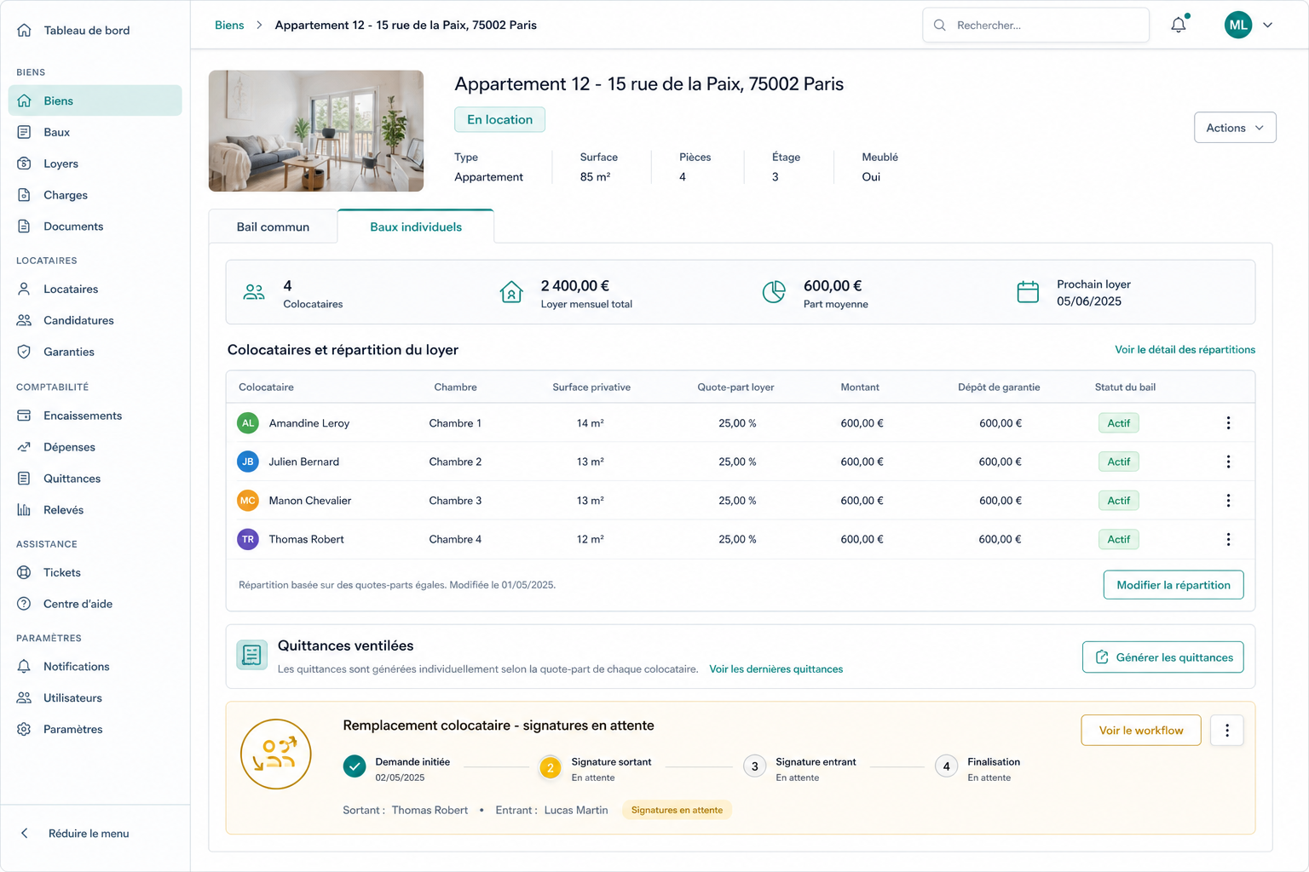The width and height of the screenshot is (1309, 872).
Task: Click Amandine Leroy AL avatar
Action: 248,423
